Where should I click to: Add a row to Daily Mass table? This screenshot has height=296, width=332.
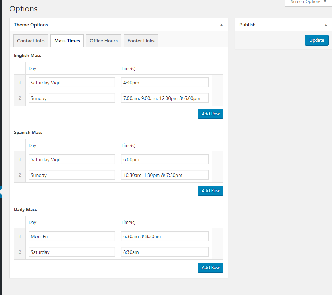coord(210,268)
